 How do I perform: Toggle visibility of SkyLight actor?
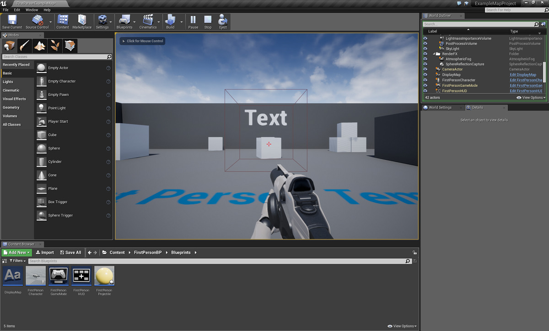[425, 49]
